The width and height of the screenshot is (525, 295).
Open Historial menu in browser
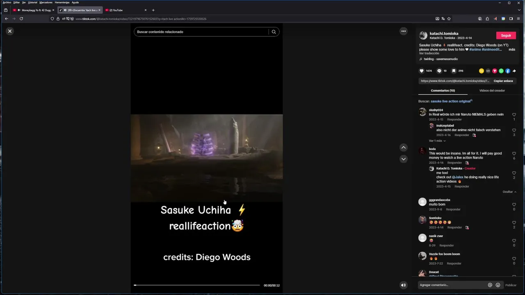point(32,2)
